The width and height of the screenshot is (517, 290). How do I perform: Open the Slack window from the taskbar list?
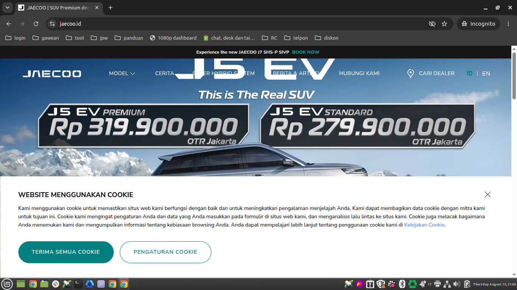(56, 284)
